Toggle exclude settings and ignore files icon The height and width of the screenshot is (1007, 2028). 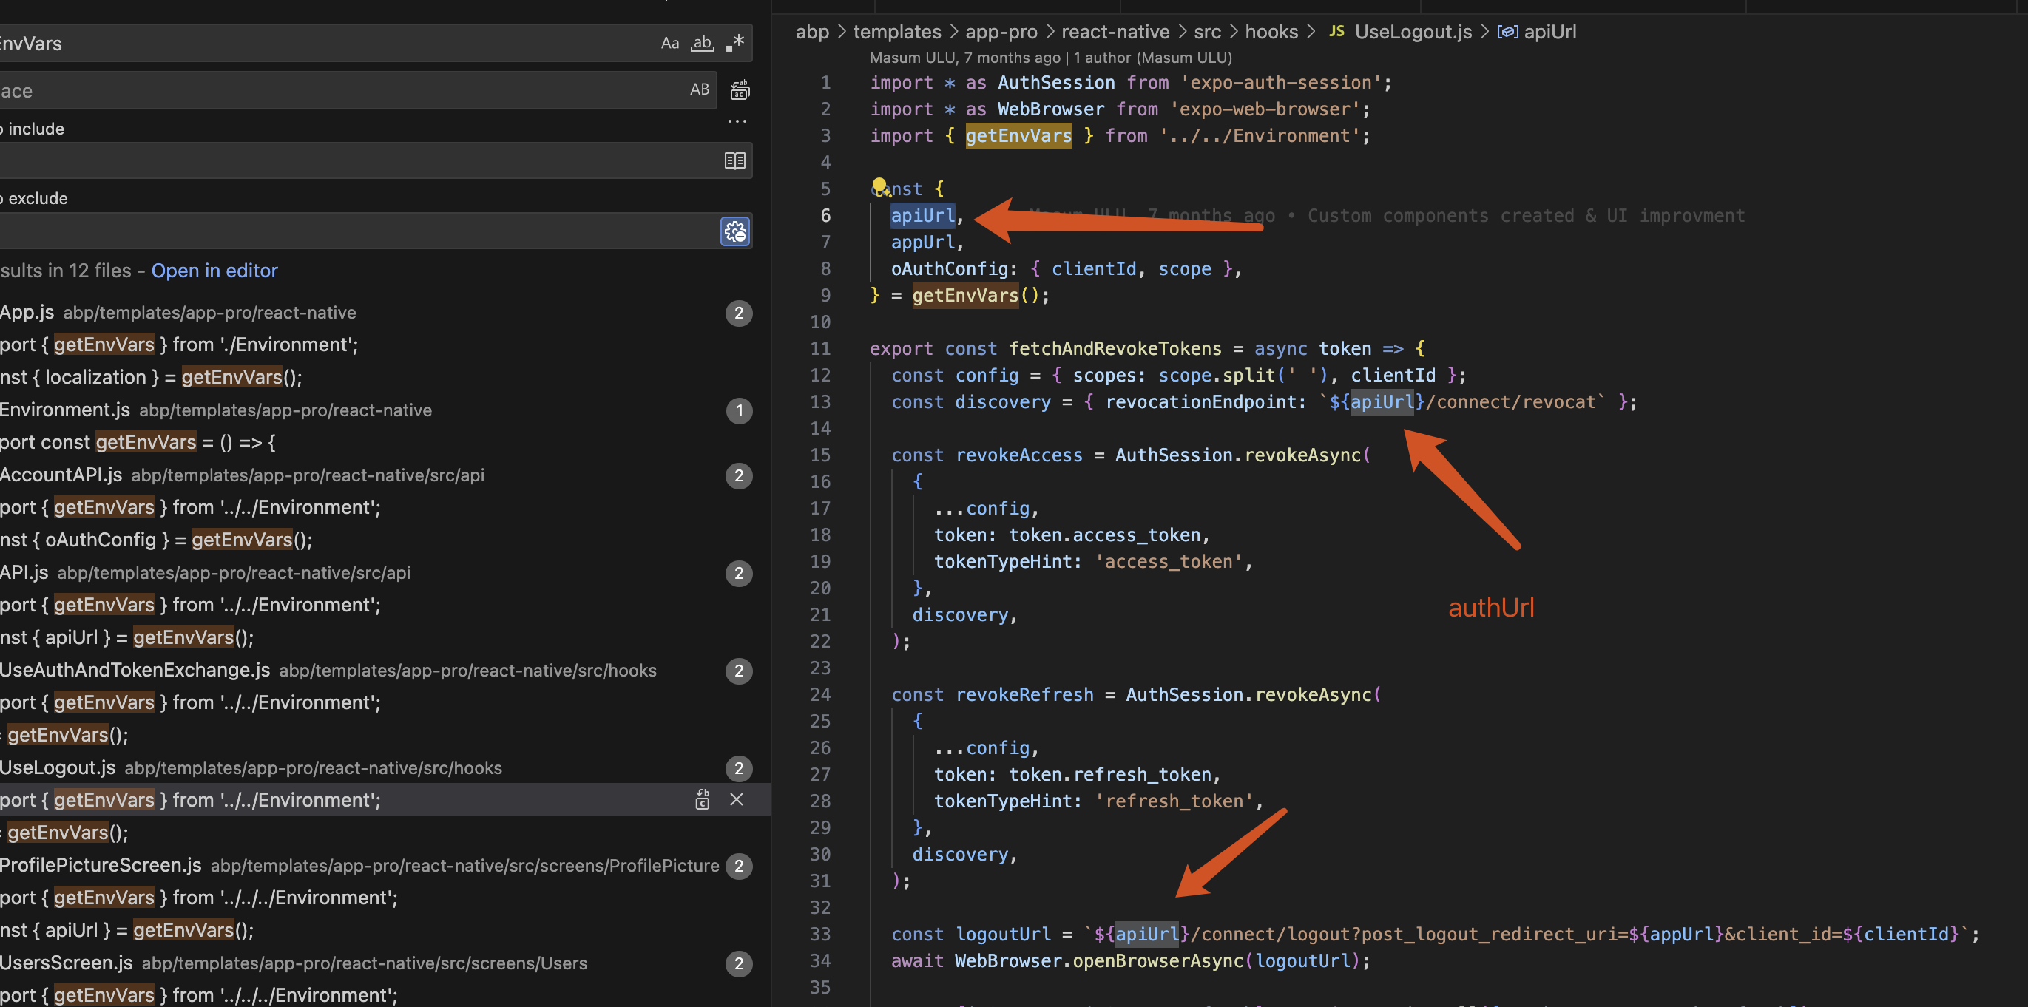734,231
